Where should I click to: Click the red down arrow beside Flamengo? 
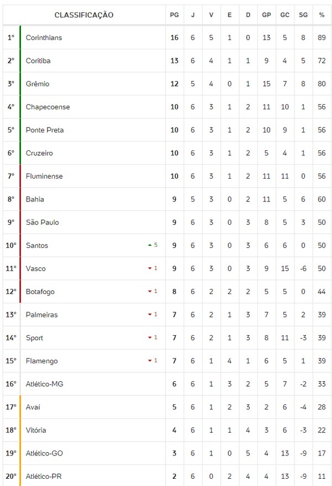(x=149, y=361)
